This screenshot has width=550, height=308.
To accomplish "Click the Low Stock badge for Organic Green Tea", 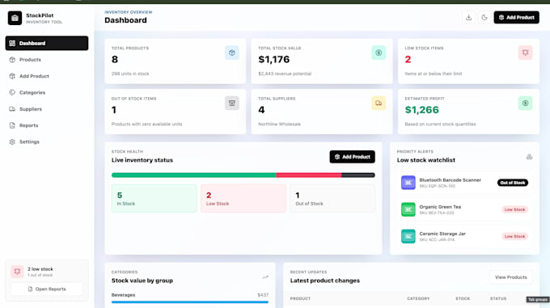I will [514, 209].
